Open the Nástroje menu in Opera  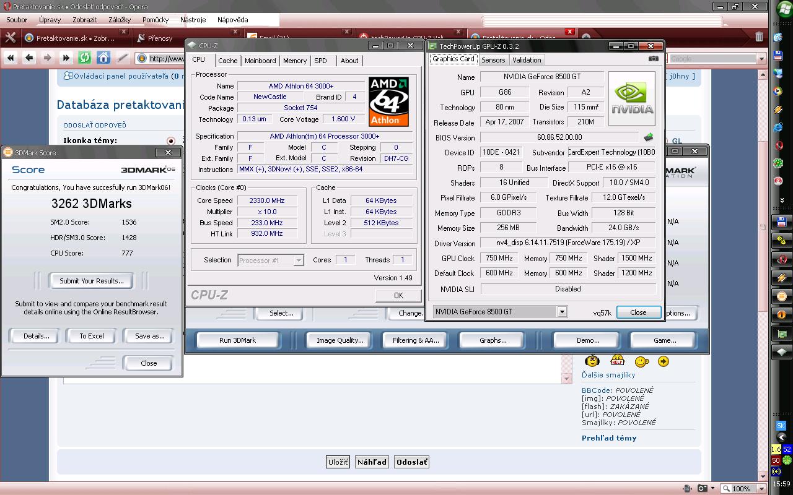[193, 20]
